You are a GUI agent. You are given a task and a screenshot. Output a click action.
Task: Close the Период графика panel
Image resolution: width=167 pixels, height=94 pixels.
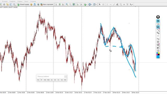pyautogui.click(x=65, y=77)
